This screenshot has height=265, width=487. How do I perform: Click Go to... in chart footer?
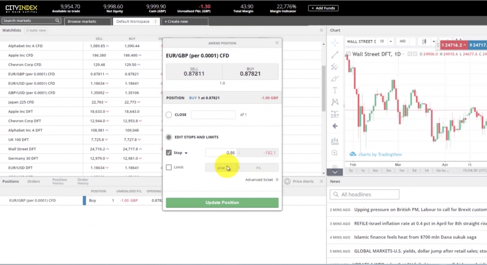(442, 170)
